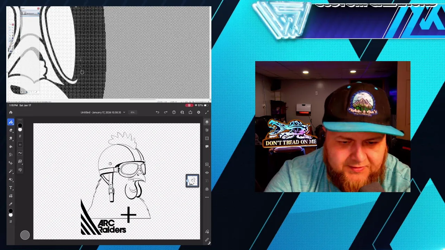Select the Magic Wand tool

click(x=11, y=171)
